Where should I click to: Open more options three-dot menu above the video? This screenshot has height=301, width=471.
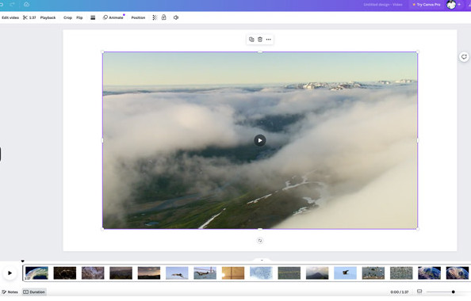tap(269, 40)
